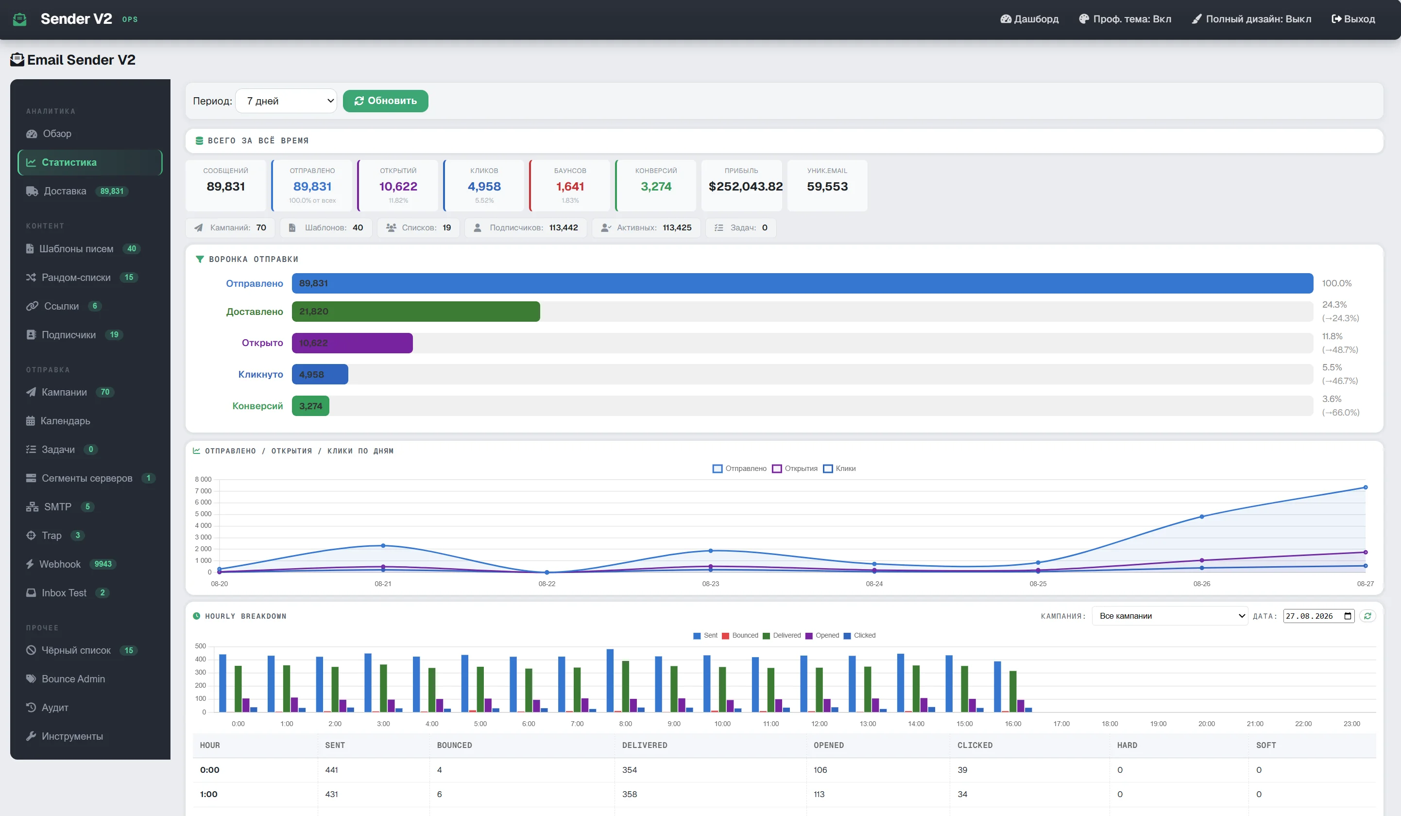Click the Ссылки chain link icon

coord(32,307)
